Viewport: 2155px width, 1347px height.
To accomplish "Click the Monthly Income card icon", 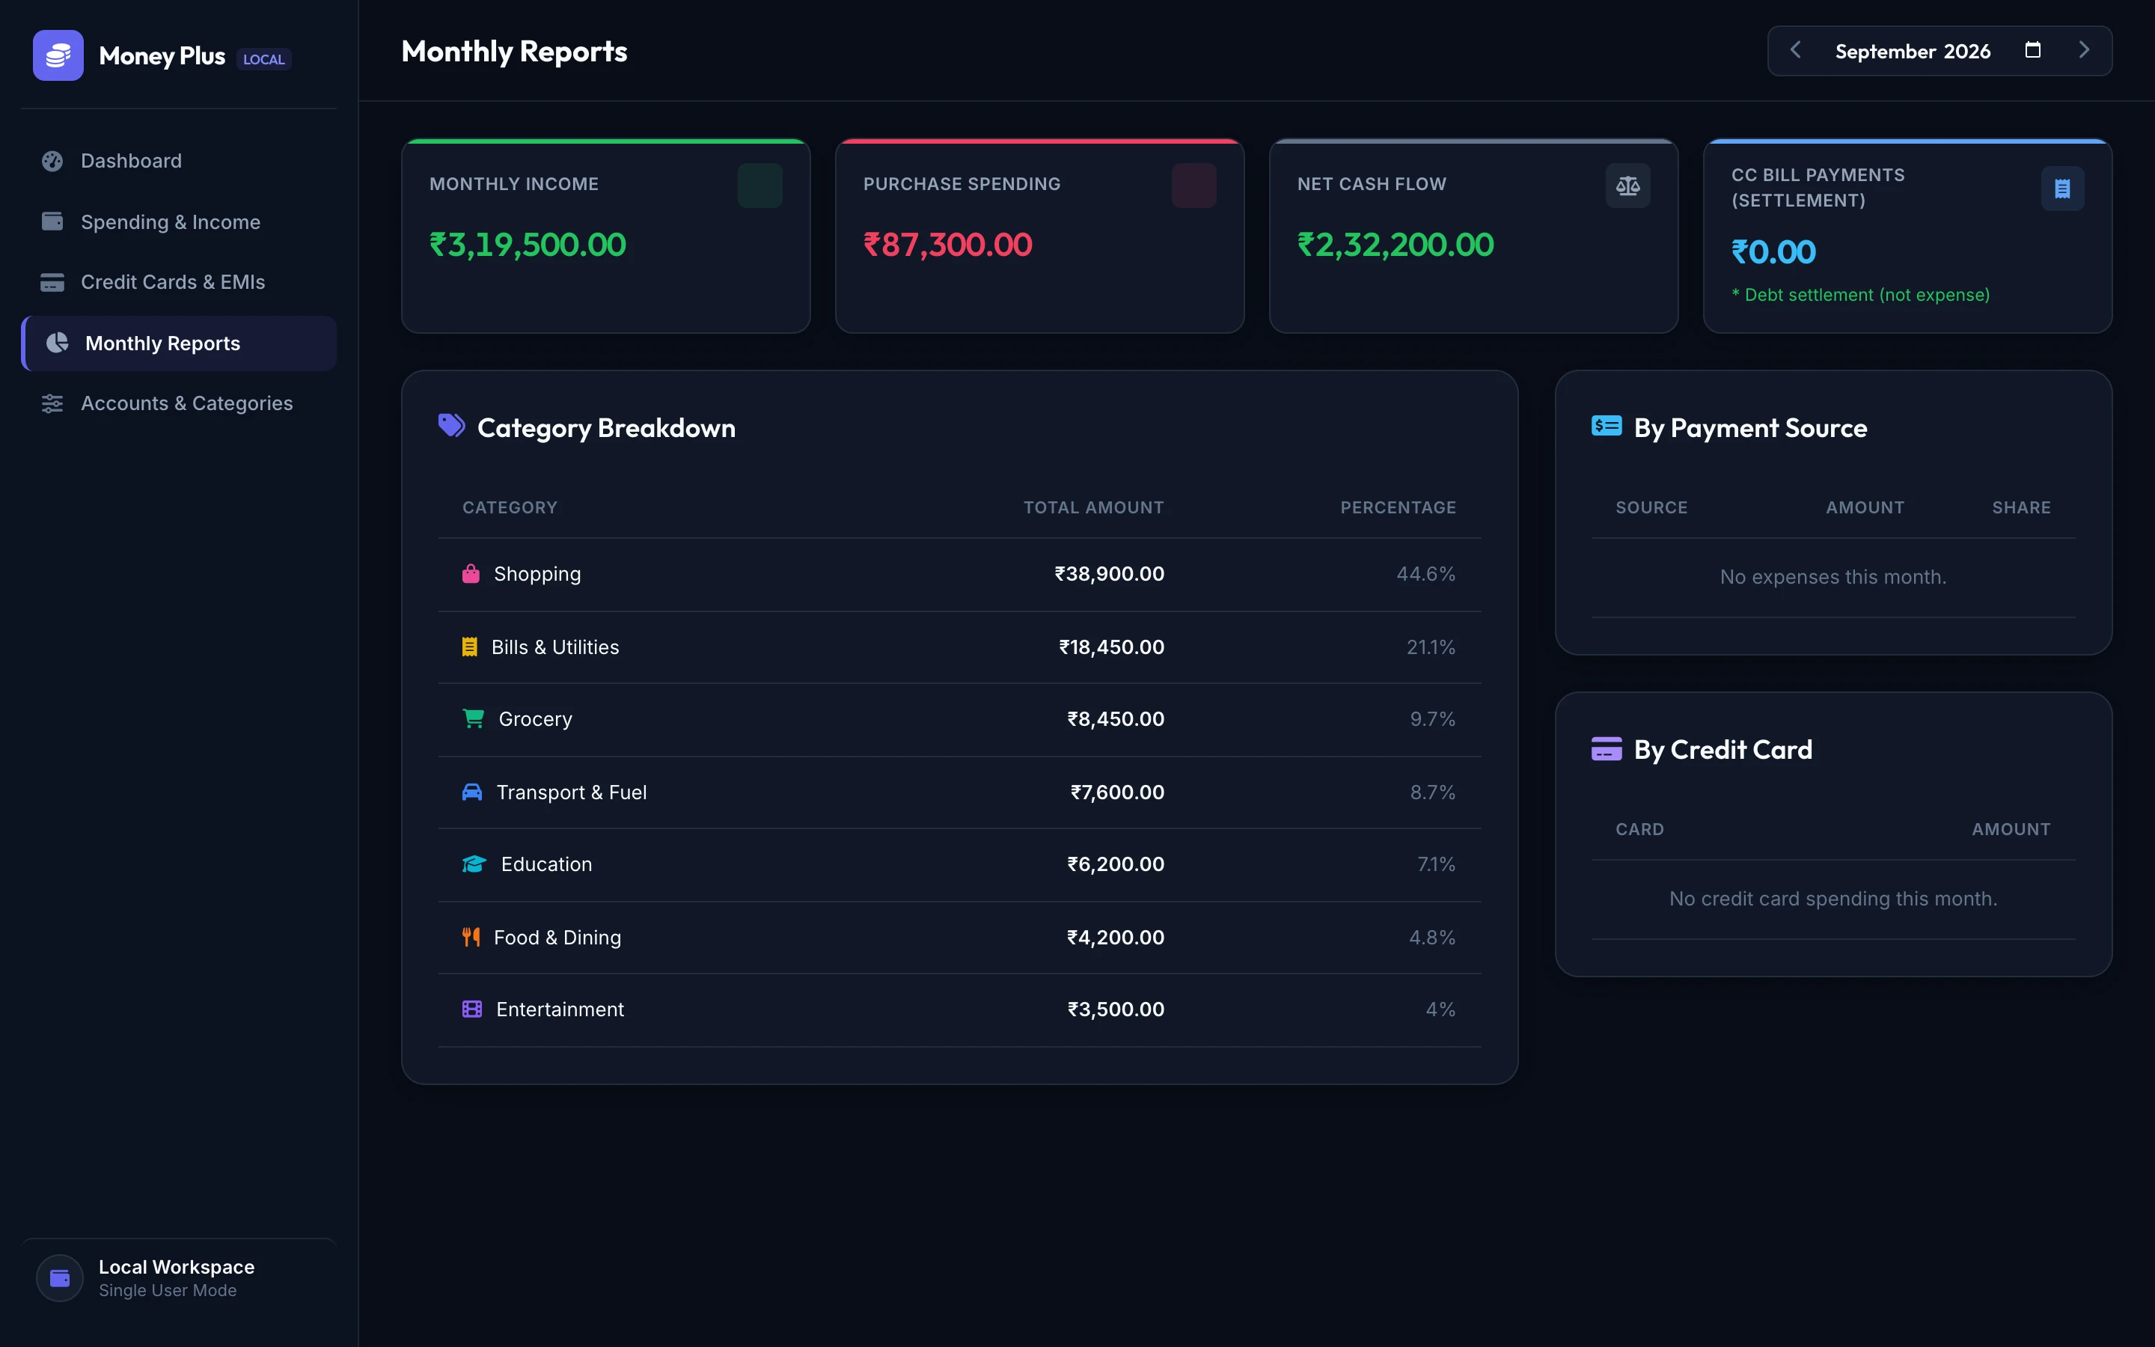I will click(759, 186).
